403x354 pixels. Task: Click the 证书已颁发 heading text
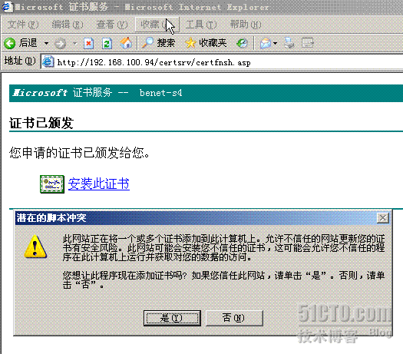[x=41, y=123]
